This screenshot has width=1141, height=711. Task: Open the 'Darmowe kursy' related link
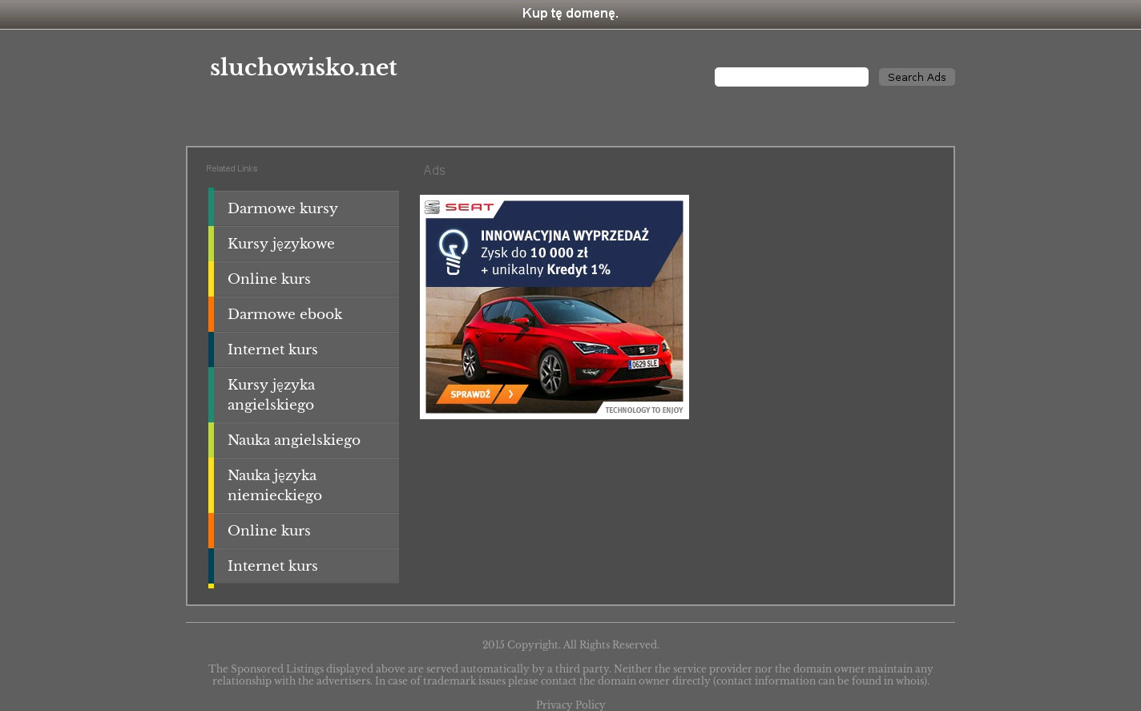click(x=282, y=208)
